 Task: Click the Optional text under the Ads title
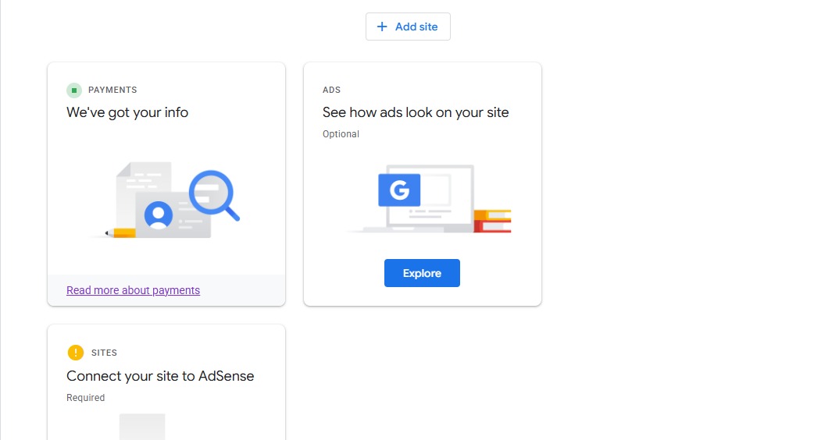pos(341,134)
